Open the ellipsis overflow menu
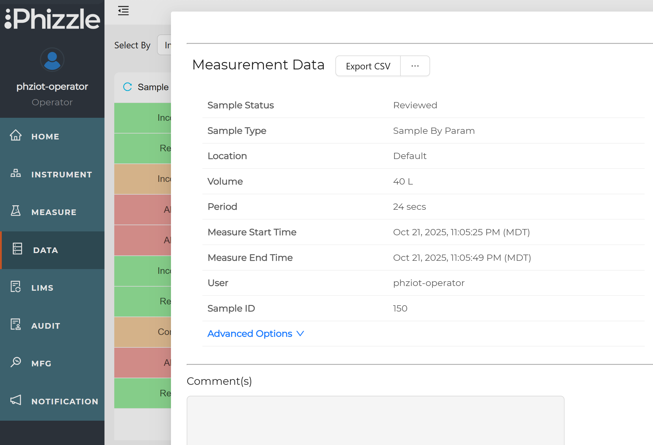Viewport: 653px width, 445px height. pyautogui.click(x=415, y=66)
